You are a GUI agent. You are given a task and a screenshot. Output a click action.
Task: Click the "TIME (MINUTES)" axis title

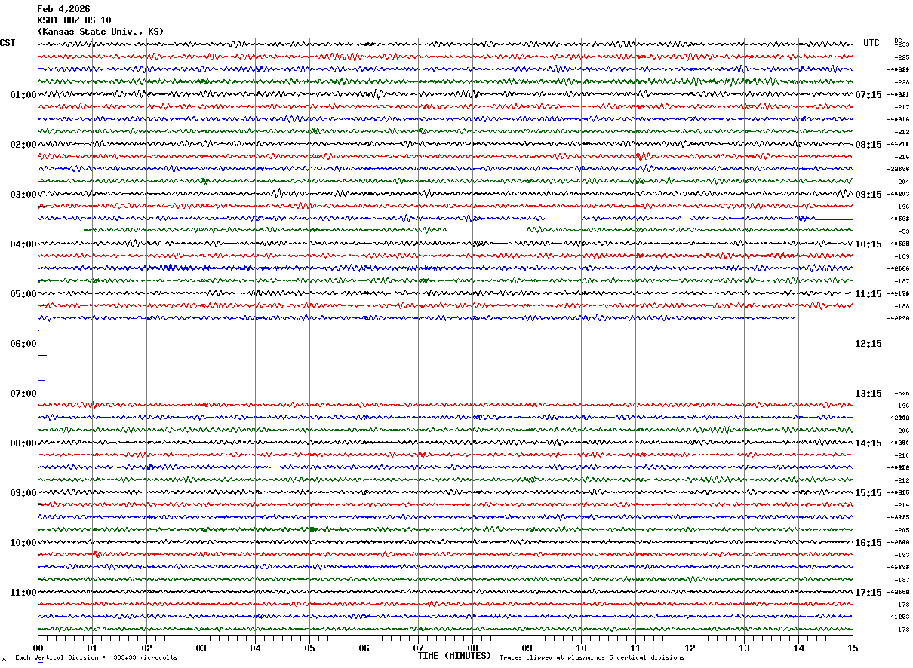click(454, 656)
